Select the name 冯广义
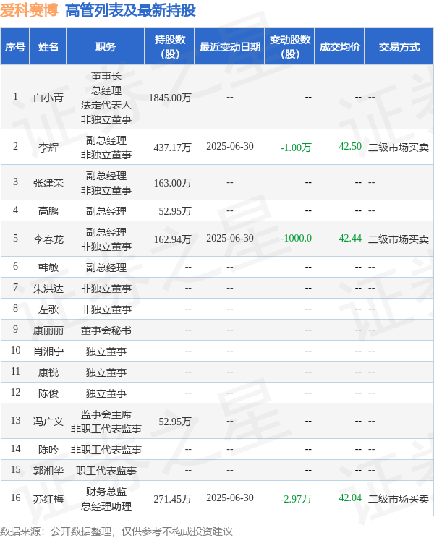 click(x=48, y=422)
